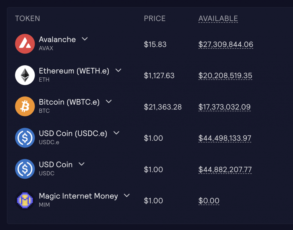The image size is (293, 230).
Task: Click the Bitcoin price $21,363.28
Action: (163, 107)
